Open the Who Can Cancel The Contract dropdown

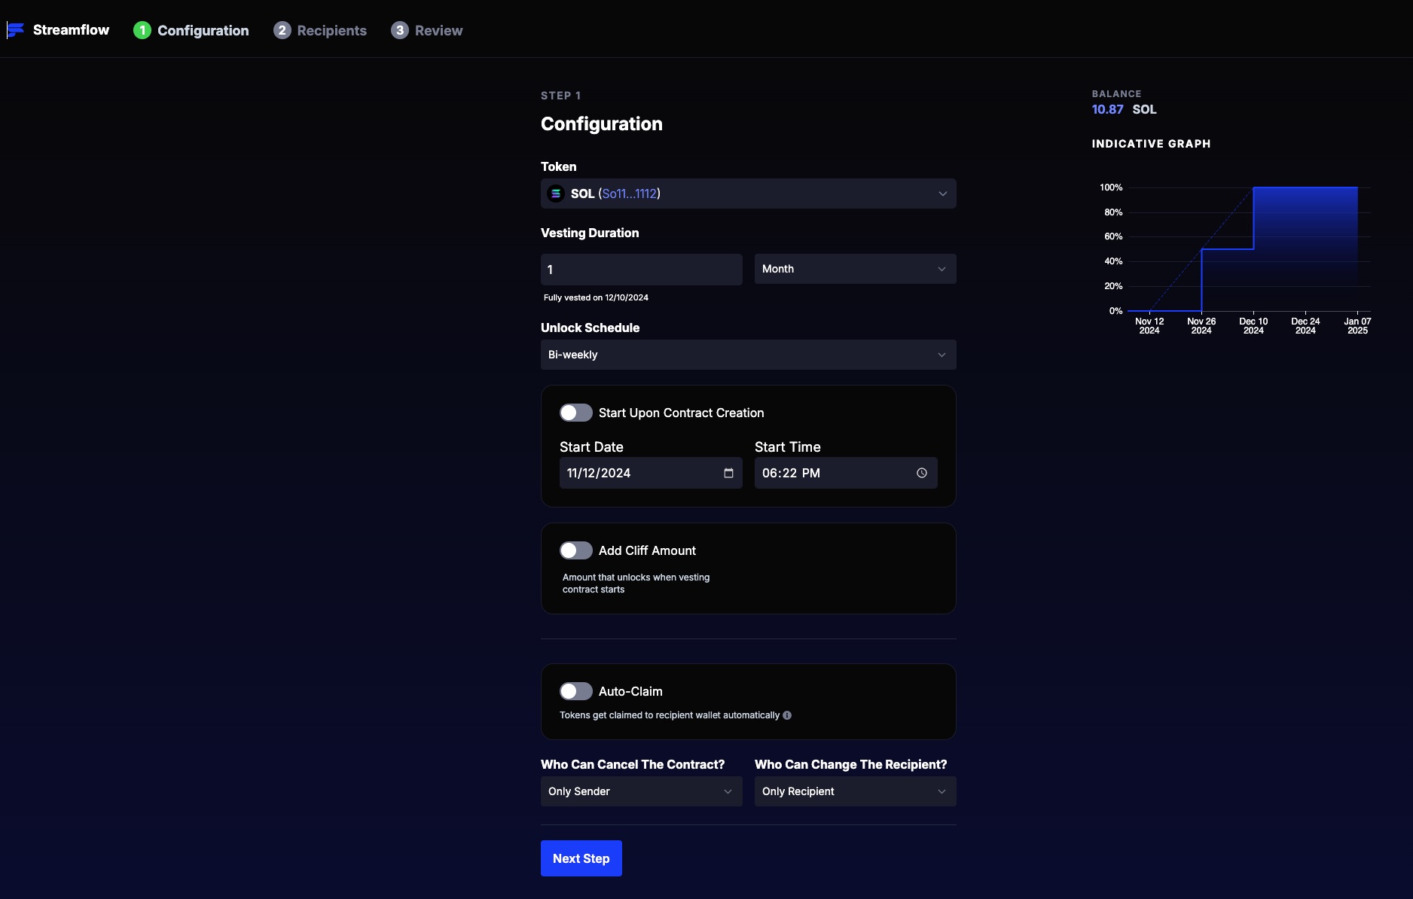click(x=640, y=791)
